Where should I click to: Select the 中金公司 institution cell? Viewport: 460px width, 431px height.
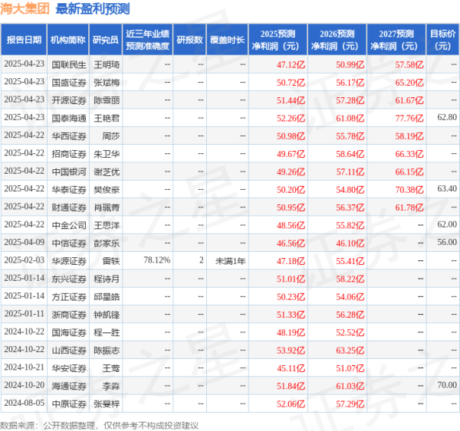click(69, 225)
